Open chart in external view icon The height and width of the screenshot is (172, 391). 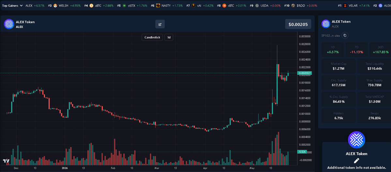coord(160,24)
